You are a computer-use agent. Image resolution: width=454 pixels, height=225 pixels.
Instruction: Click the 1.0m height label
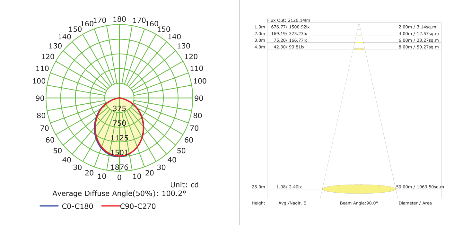260,27
